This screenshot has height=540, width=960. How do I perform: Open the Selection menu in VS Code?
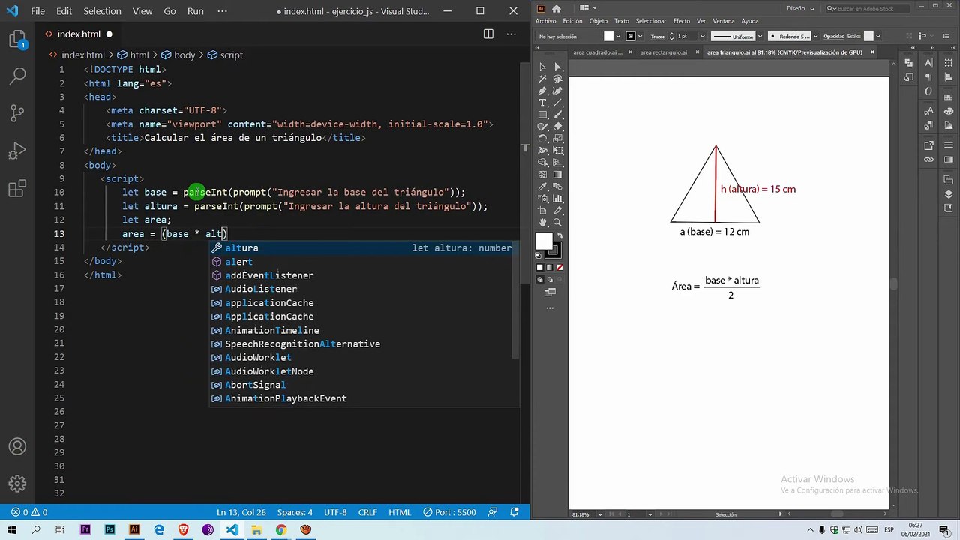102,11
